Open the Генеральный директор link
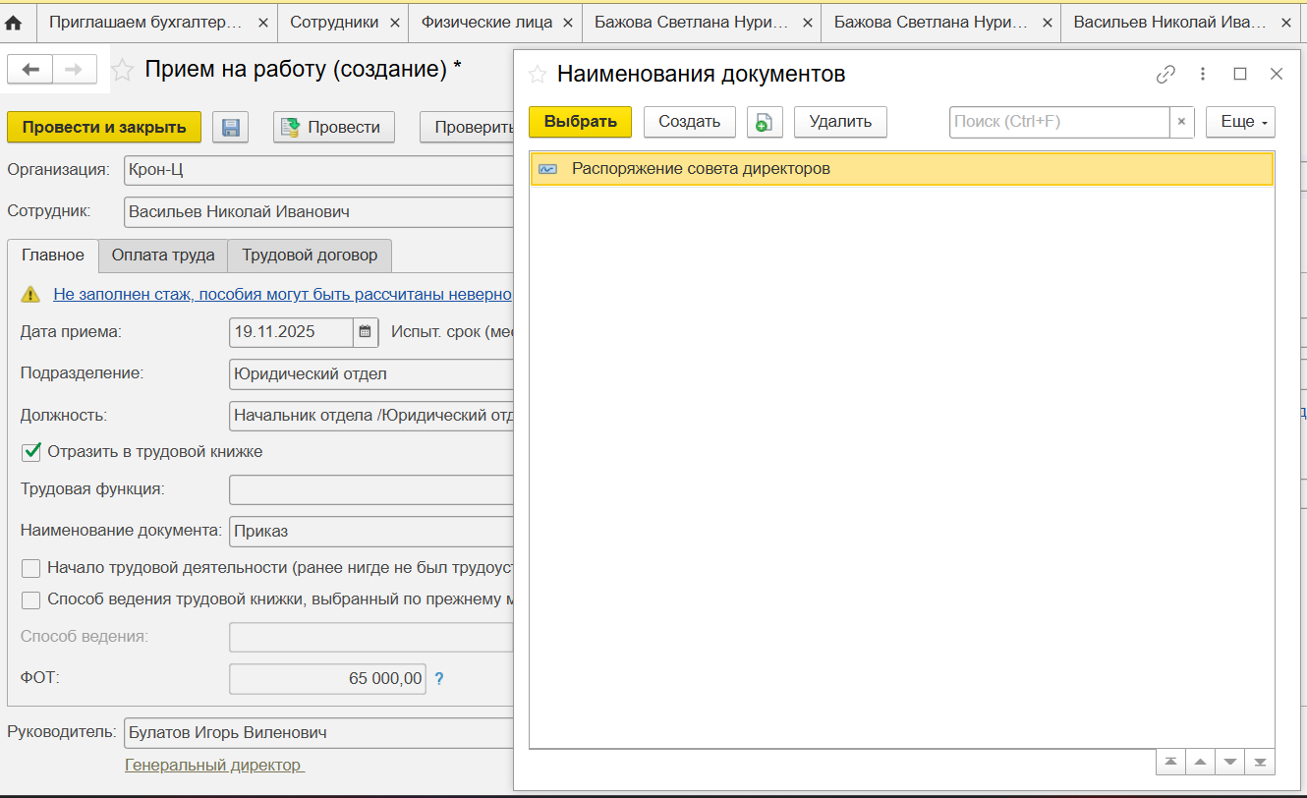1307x798 pixels. pyautogui.click(x=214, y=764)
